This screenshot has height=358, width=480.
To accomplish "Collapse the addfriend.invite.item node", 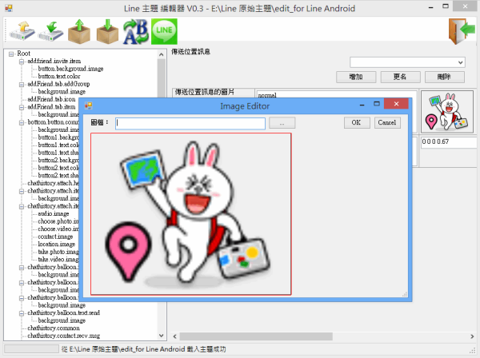I will tap(22, 62).
